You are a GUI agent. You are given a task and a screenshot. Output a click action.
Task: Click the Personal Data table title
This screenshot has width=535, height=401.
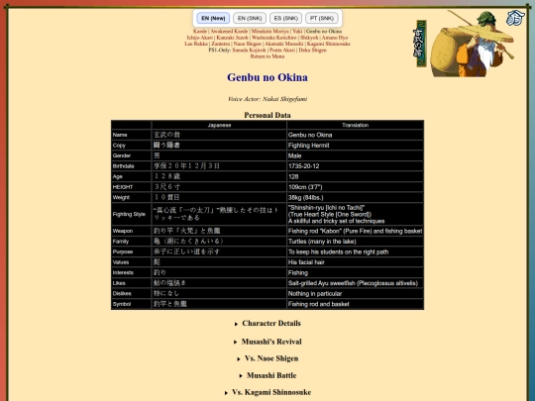[267, 115]
